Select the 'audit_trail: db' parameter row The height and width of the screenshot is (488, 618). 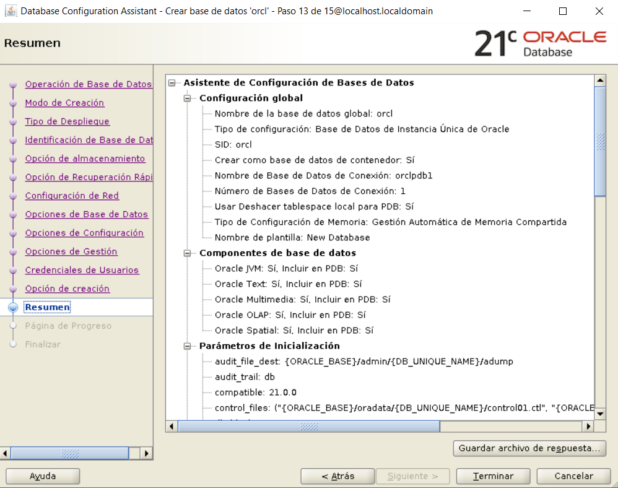point(245,377)
